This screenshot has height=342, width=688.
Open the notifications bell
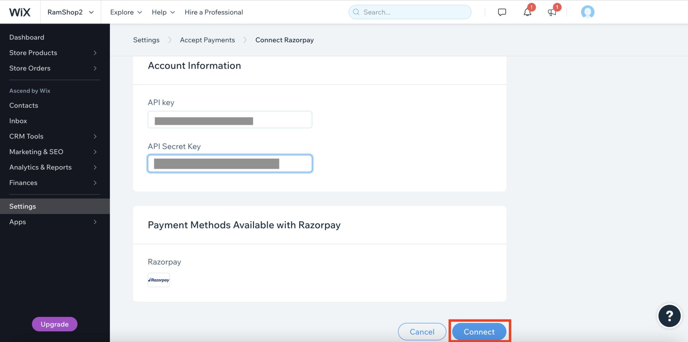coord(527,12)
